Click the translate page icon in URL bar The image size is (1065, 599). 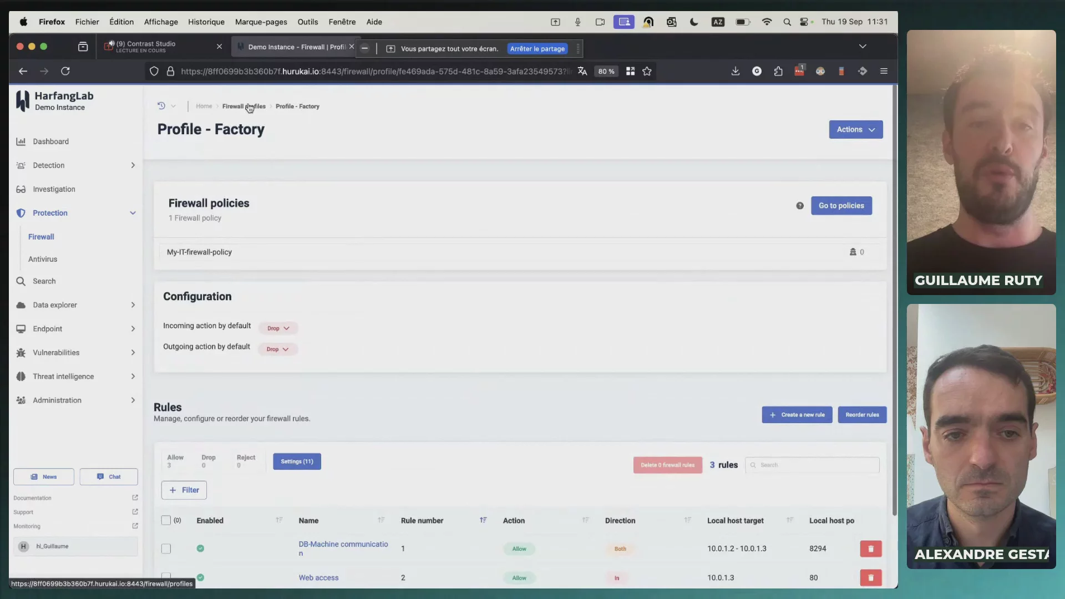(582, 71)
